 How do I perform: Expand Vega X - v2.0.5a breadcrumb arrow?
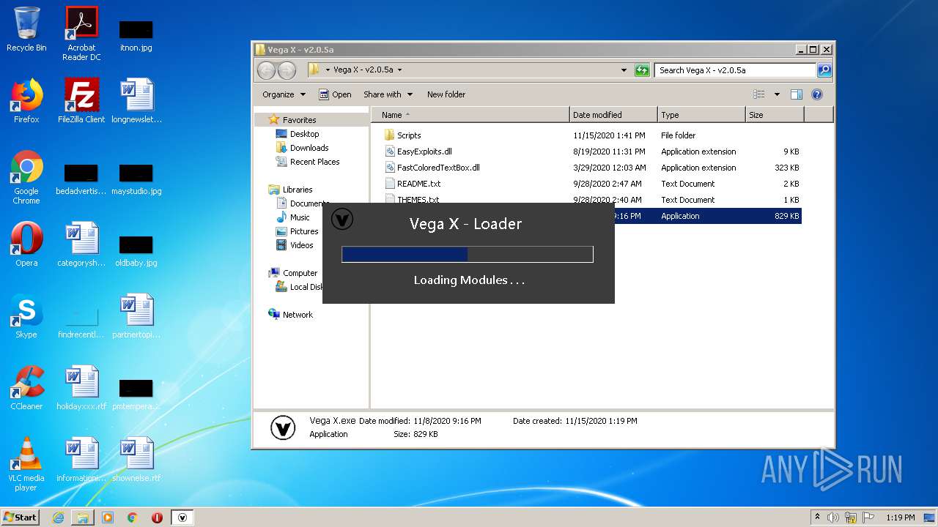399,70
